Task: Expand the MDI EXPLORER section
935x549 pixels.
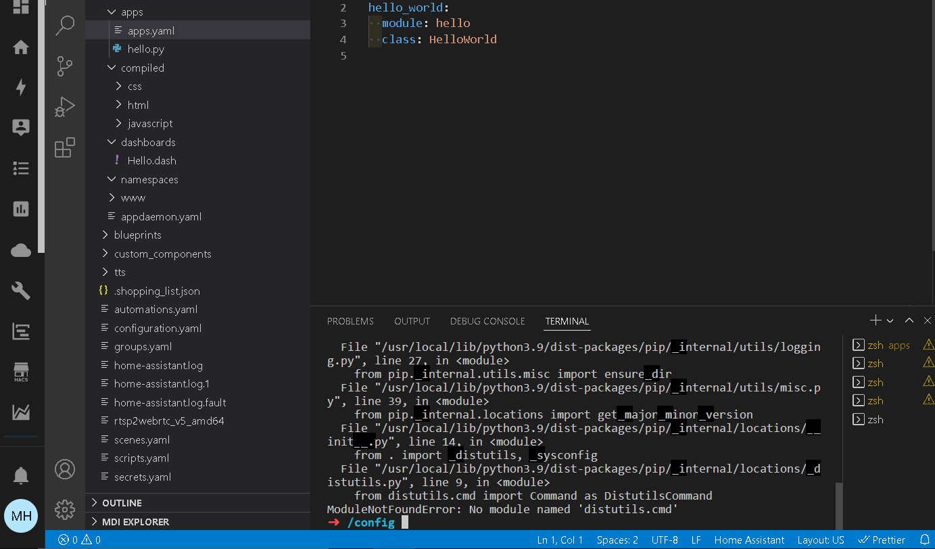Action: click(x=197, y=521)
